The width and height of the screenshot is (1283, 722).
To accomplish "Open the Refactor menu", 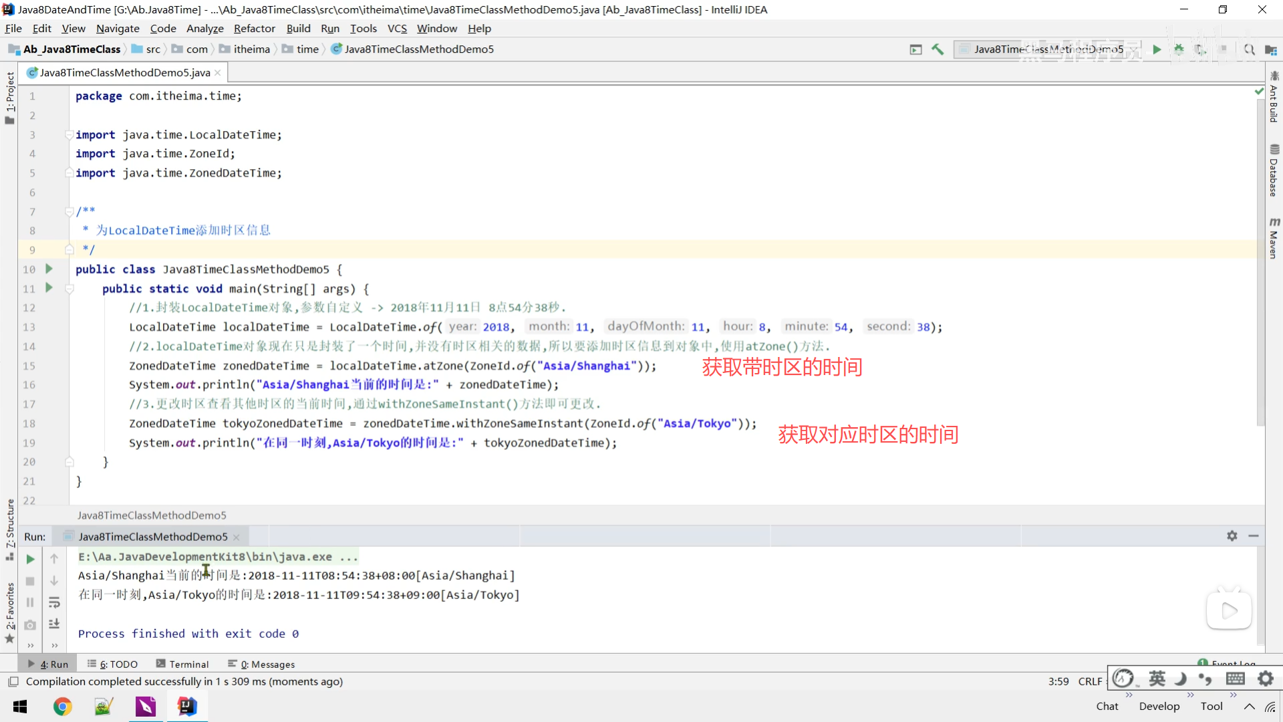I will (254, 29).
